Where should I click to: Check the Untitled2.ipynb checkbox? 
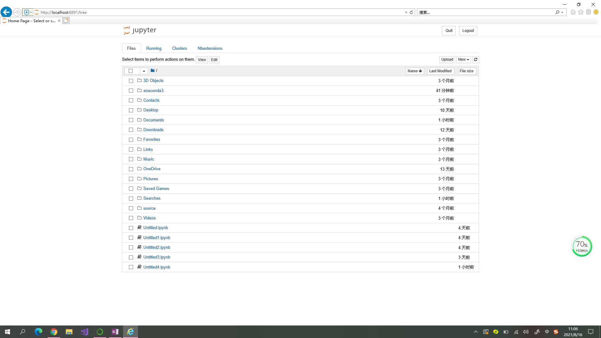[131, 248]
